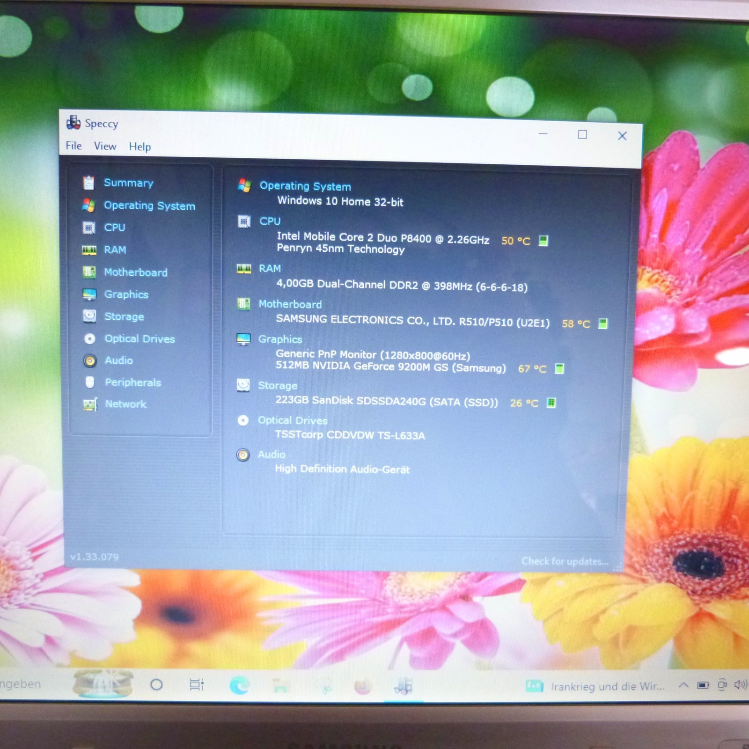The image size is (749, 749).
Task: Click the GPU temperature icon next to 67 °C
Action: (559, 368)
